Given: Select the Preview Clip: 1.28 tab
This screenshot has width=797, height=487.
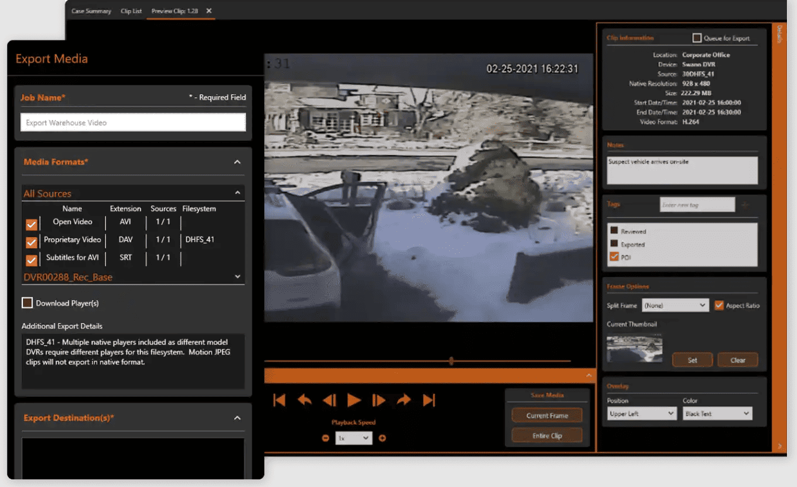Looking at the screenshot, I should (x=174, y=11).
